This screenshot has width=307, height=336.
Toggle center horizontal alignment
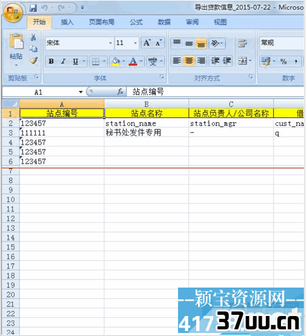[x=189, y=61]
